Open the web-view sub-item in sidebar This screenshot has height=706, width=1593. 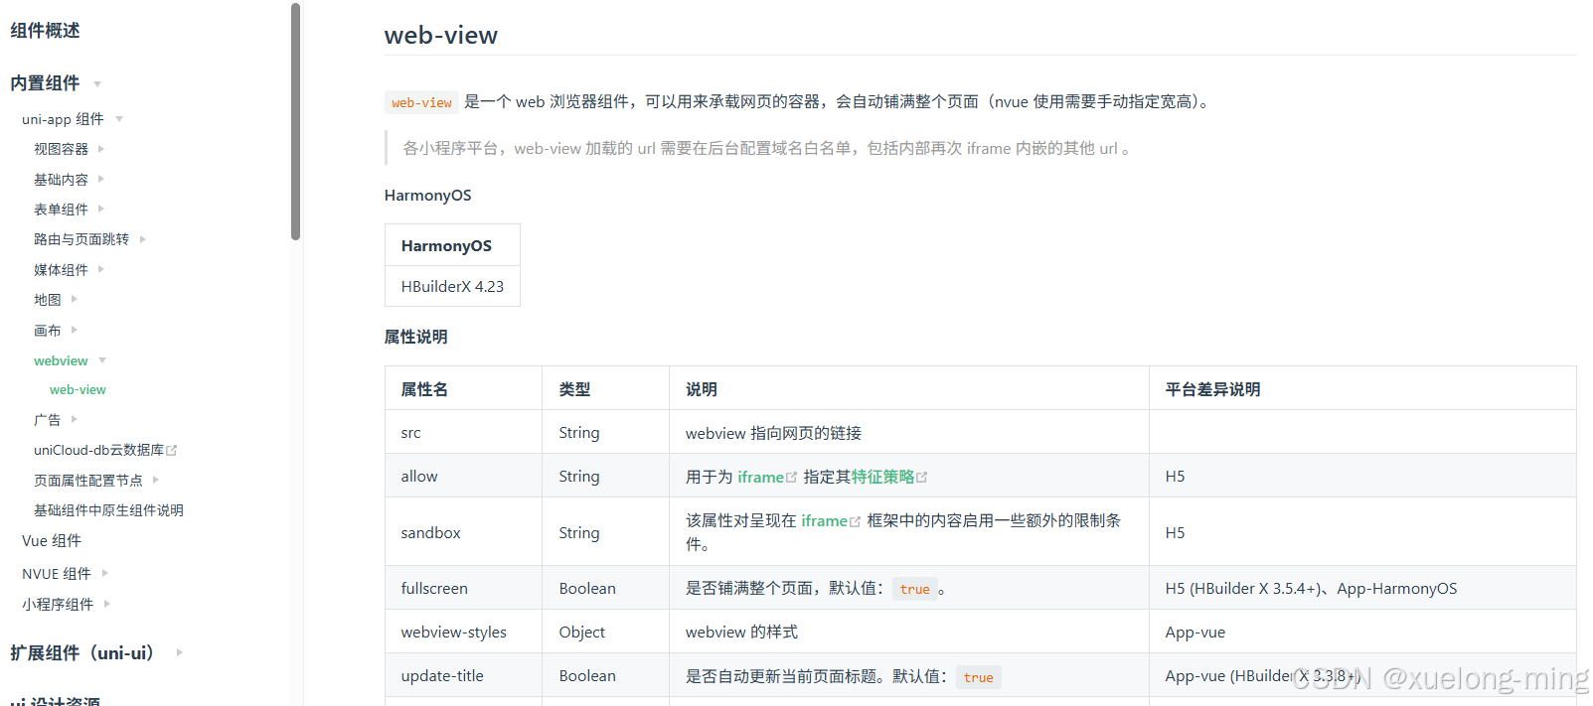coord(78,390)
